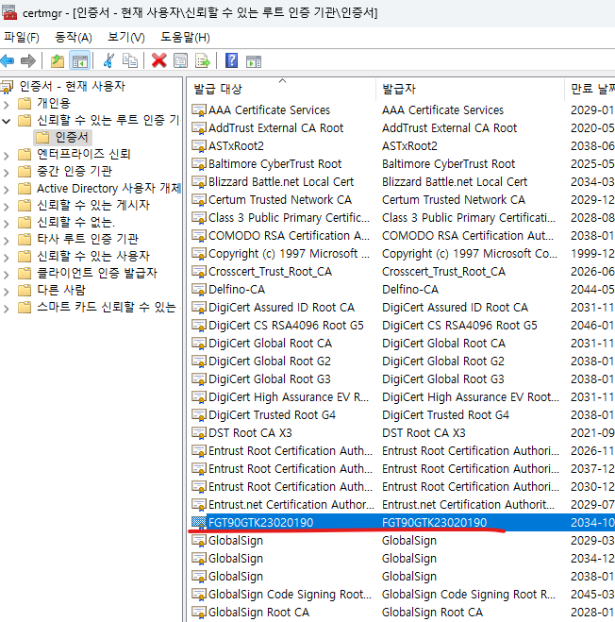Select 스마트 카드 신뢰할 수 있는 item
This screenshot has height=622, width=615.
[x=107, y=307]
